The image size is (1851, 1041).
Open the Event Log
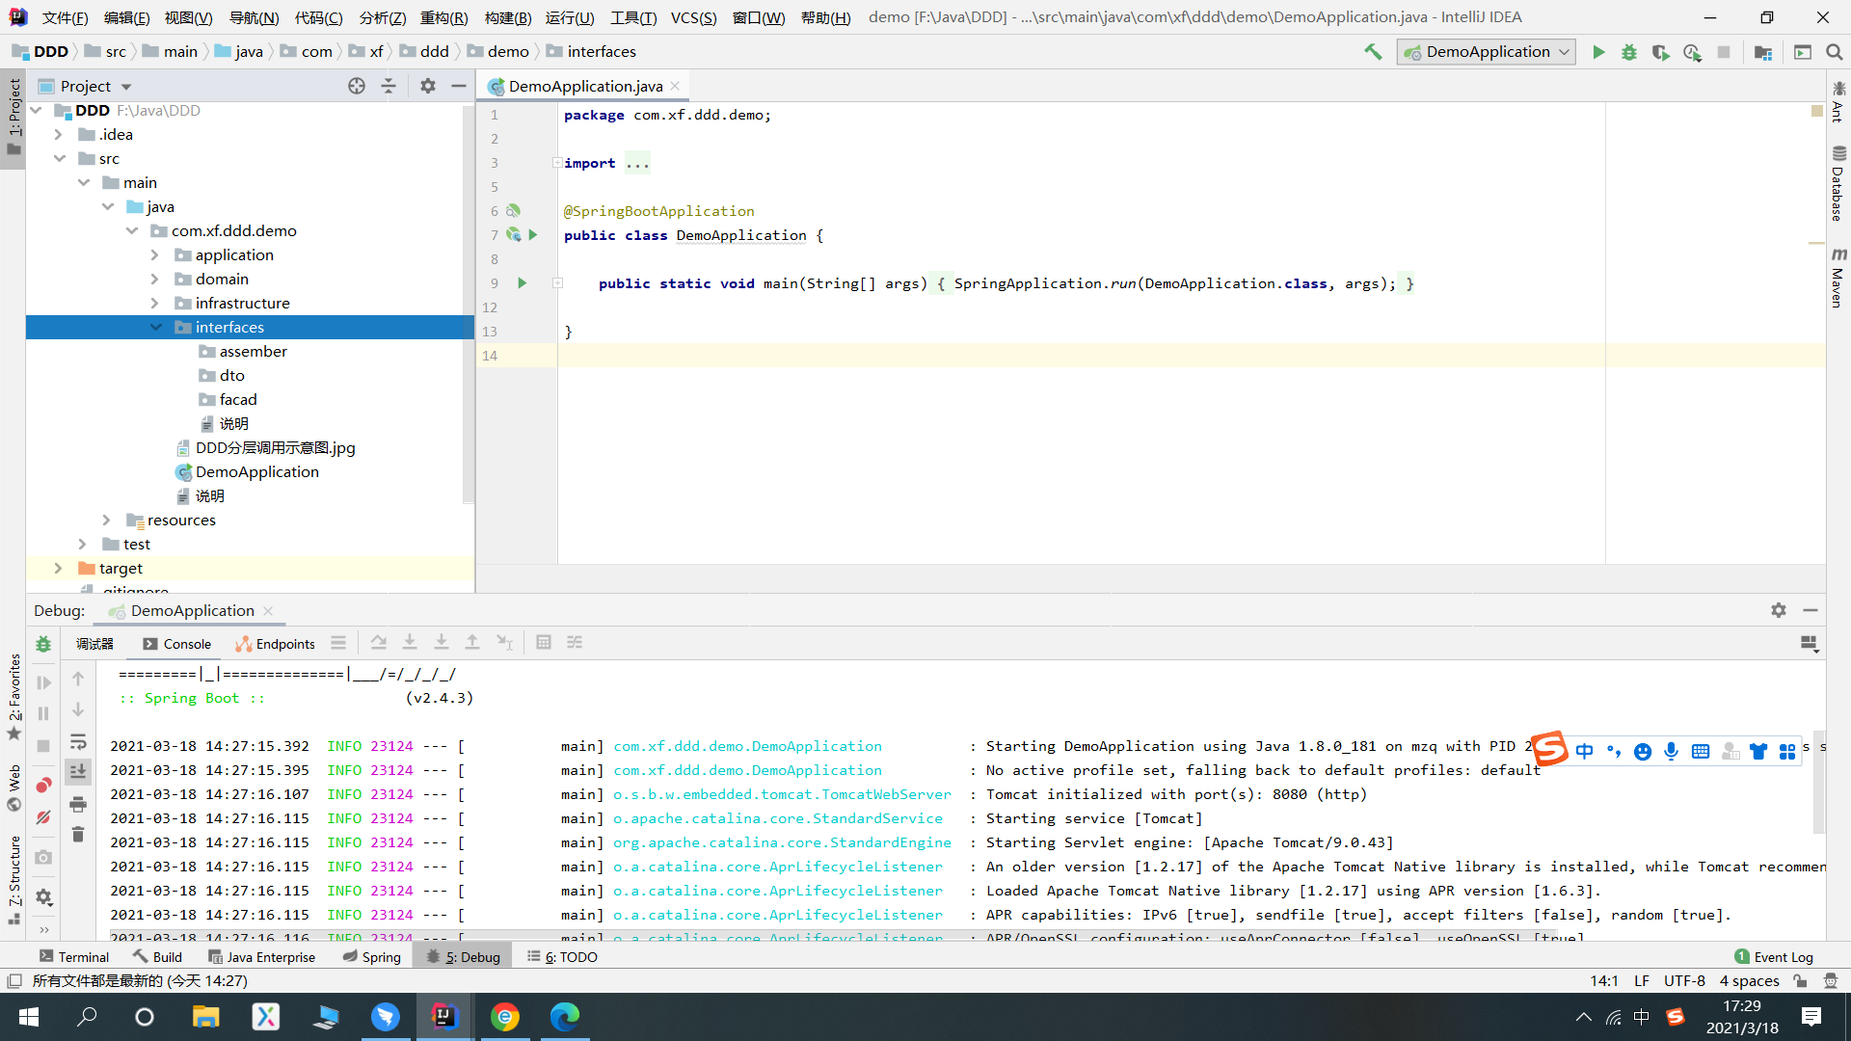[1774, 957]
